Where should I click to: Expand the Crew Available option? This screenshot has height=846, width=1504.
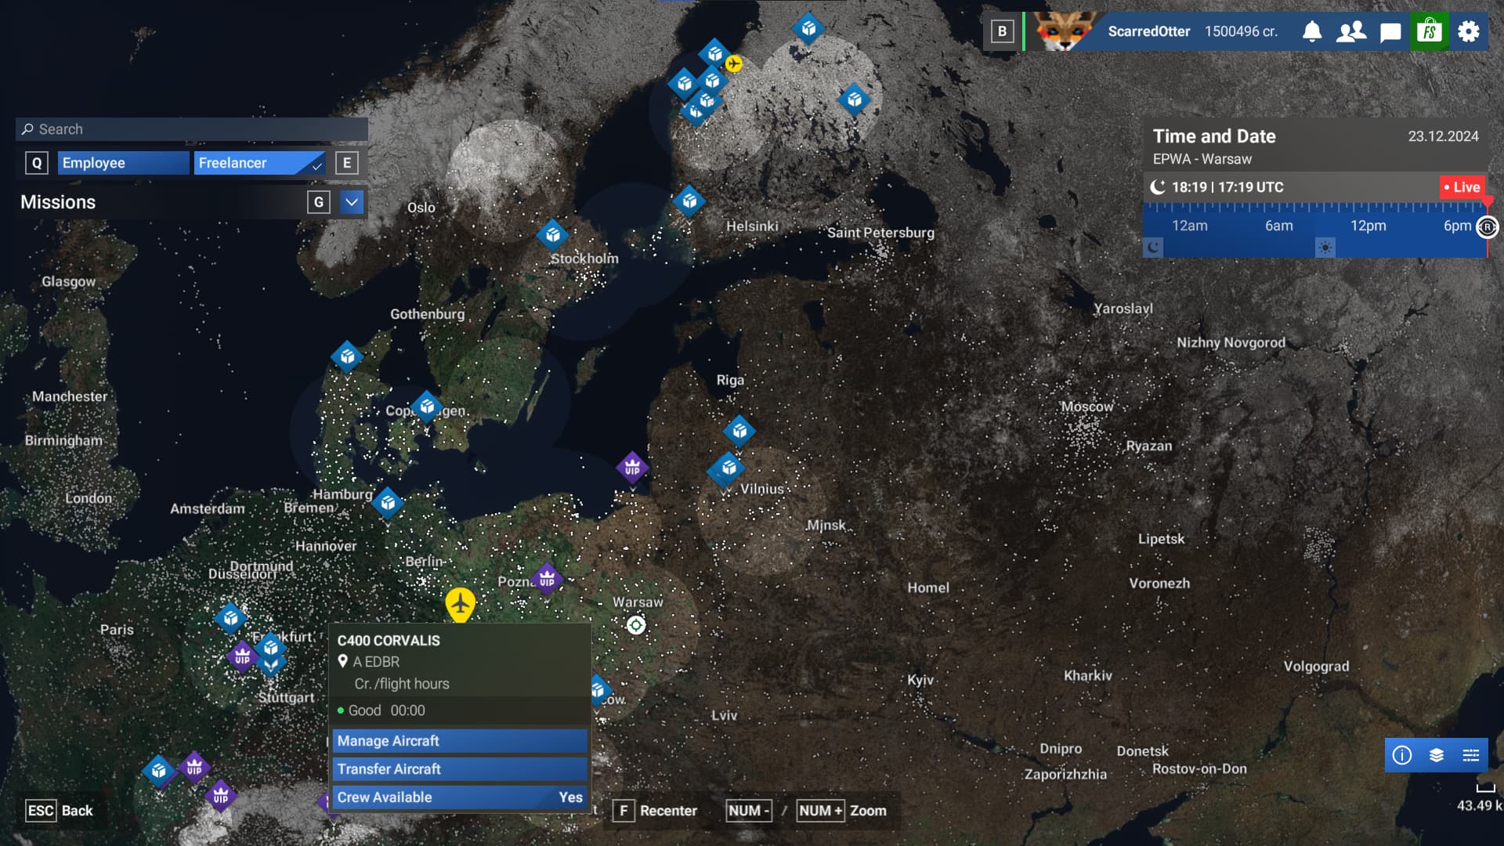(460, 797)
